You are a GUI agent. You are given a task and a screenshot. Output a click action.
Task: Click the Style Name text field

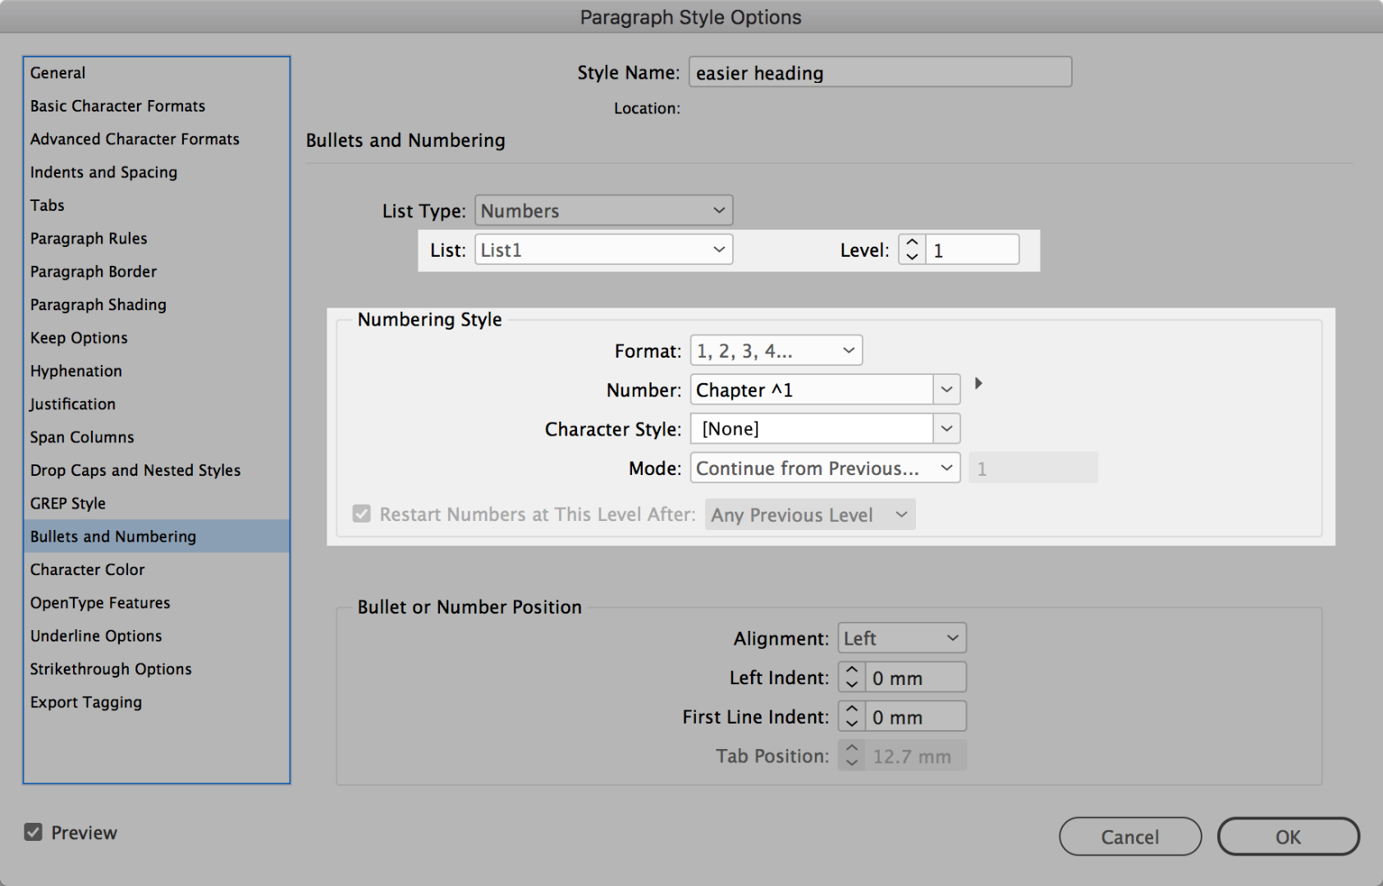tap(879, 73)
